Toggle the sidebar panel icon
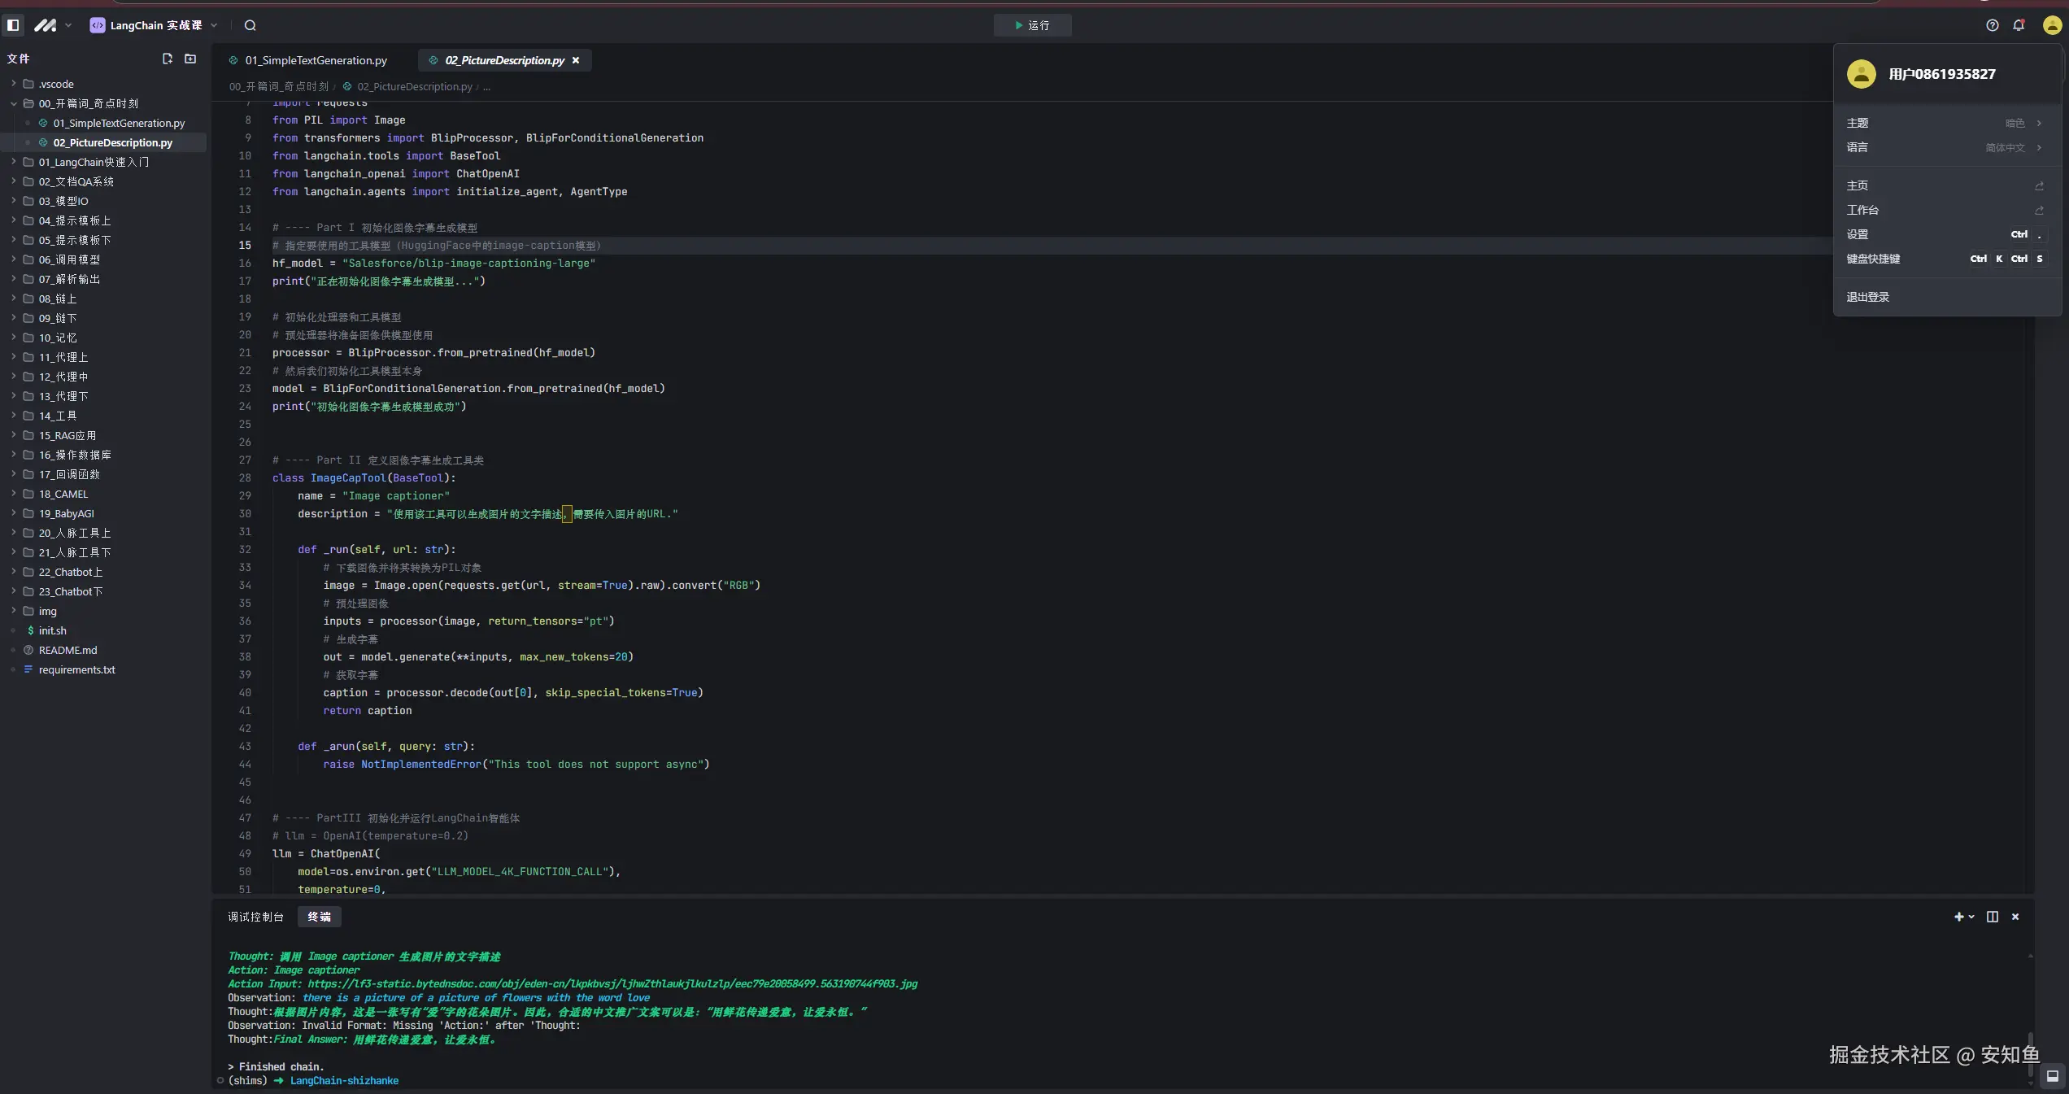Screen dimensions: 2069x1094 13,25
